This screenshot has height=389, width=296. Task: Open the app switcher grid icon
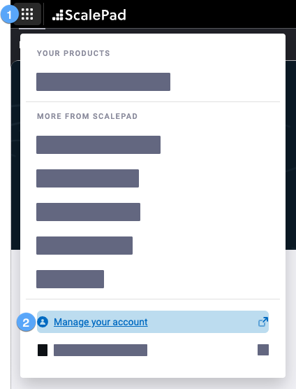point(27,14)
